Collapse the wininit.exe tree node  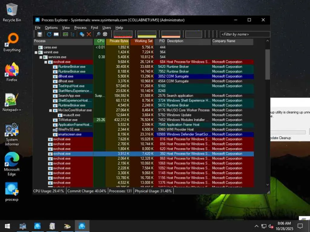click(x=36, y=52)
